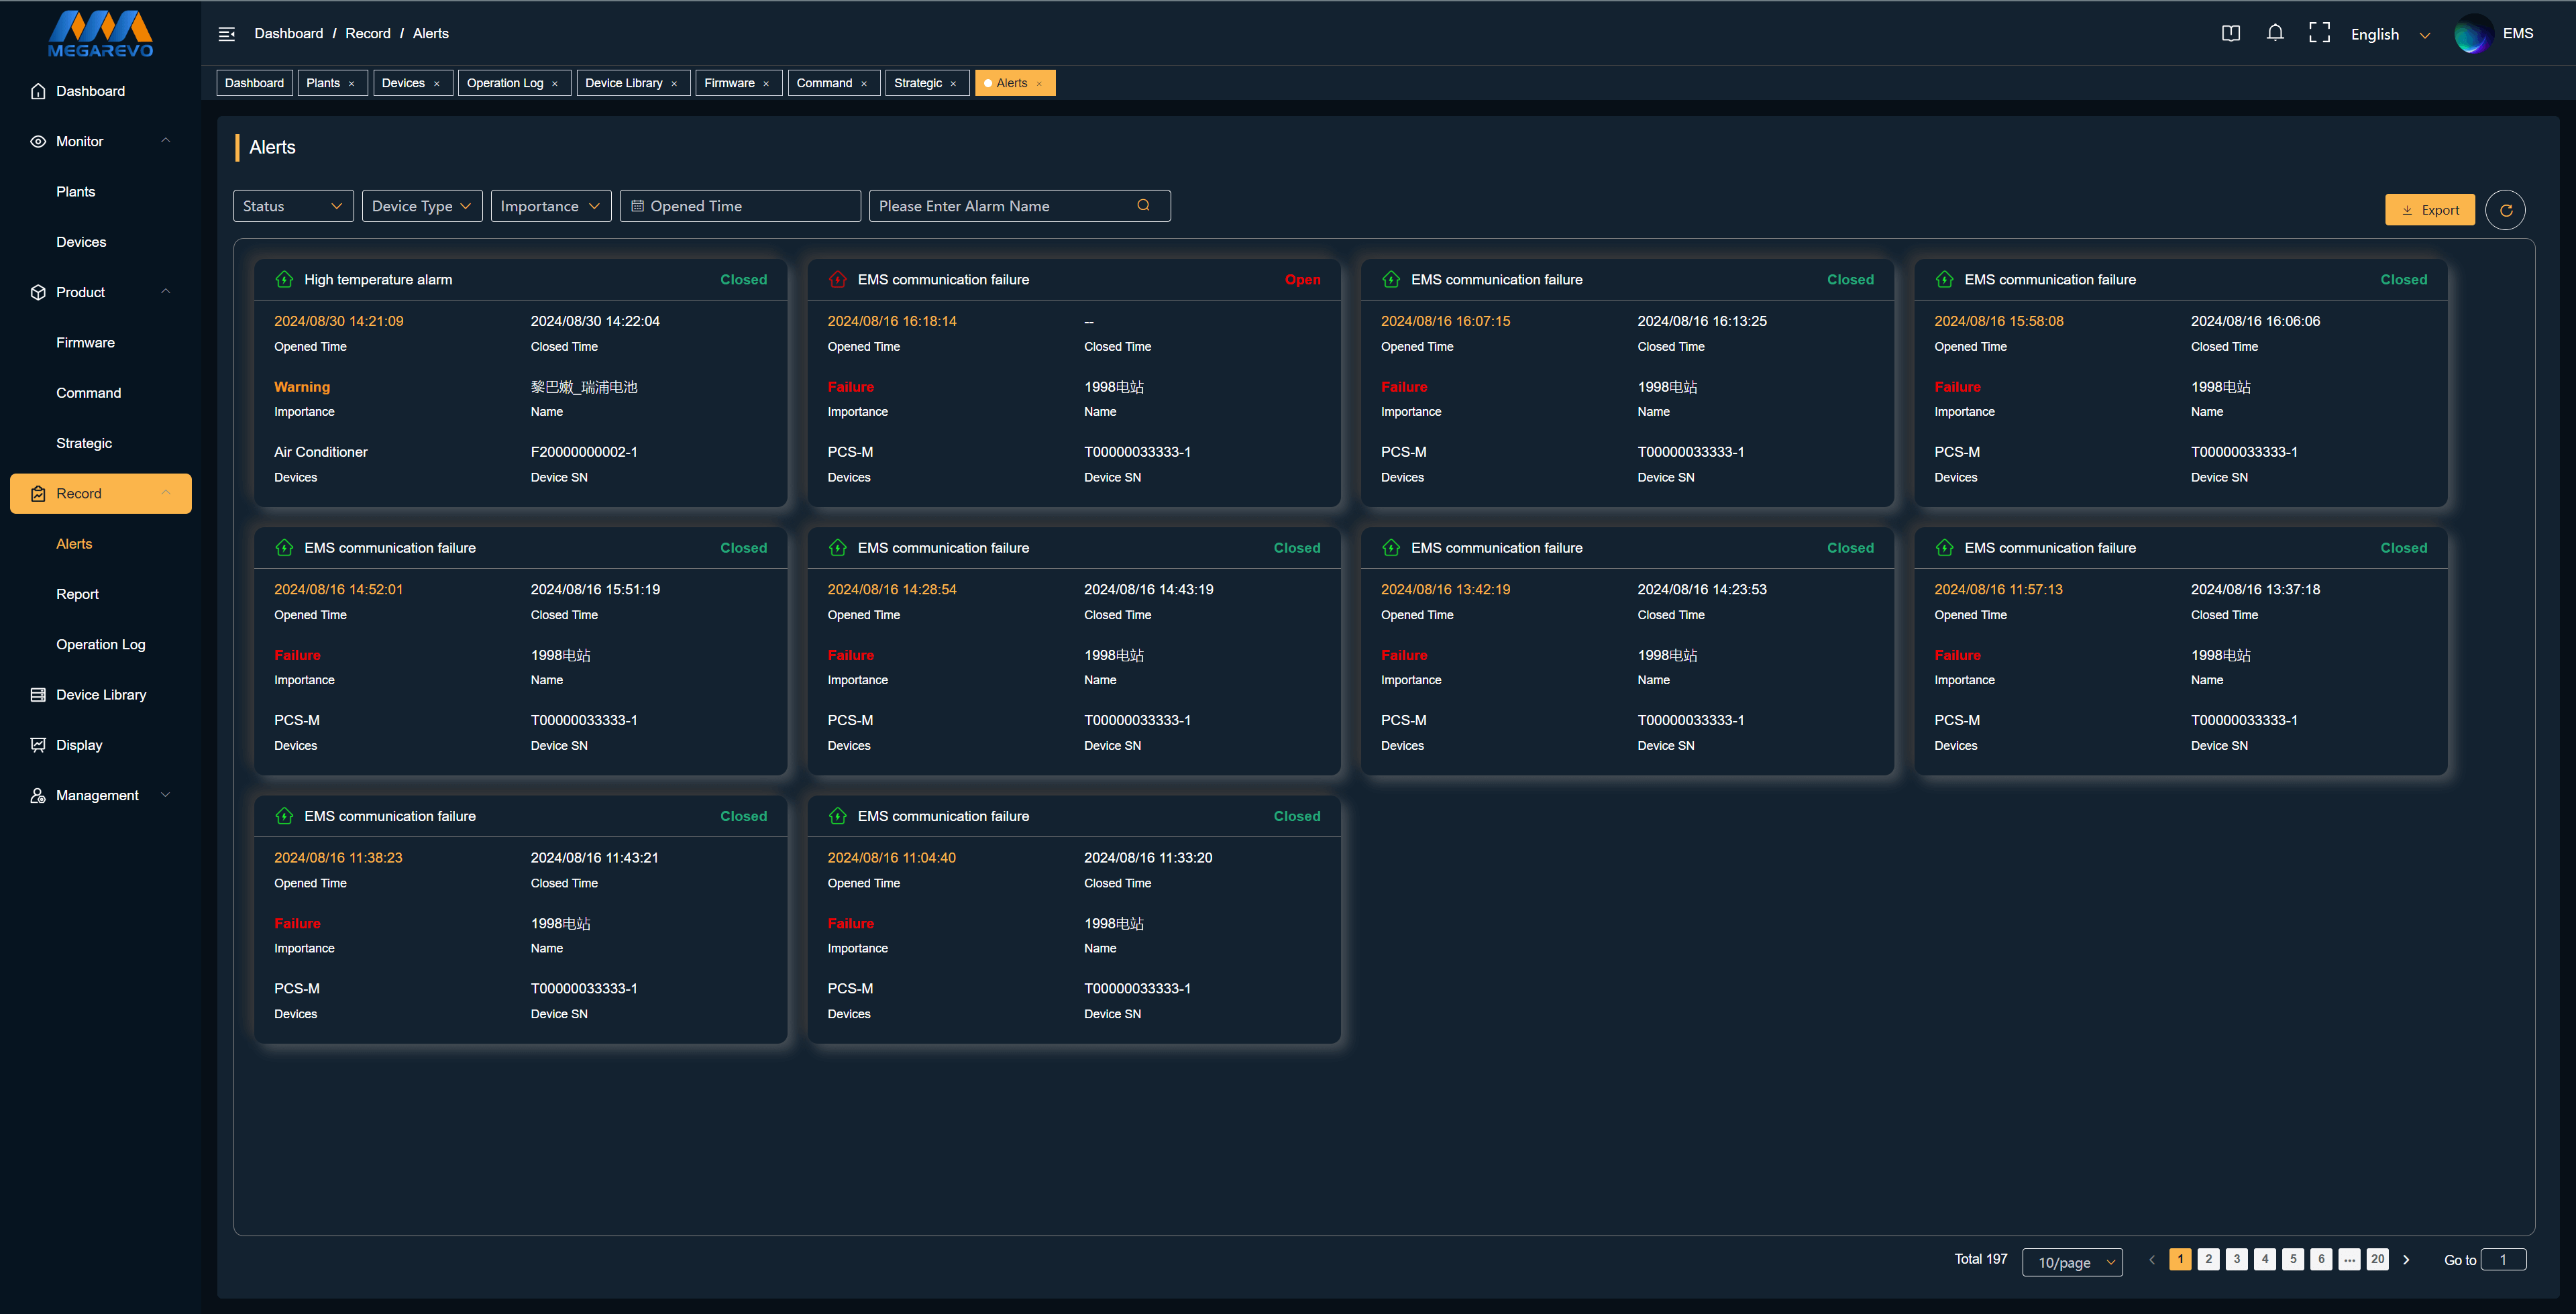Click the green icon on High temperature alarm card
Image resolution: width=2576 pixels, height=1314 pixels.
point(284,280)
